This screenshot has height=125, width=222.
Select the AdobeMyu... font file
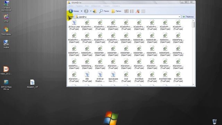(74, 64)
